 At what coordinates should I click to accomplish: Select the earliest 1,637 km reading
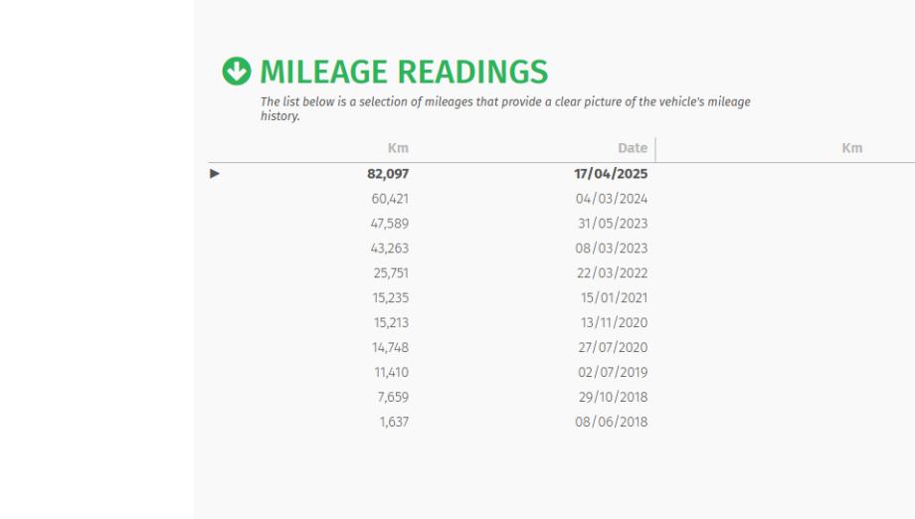coord(394,423)
